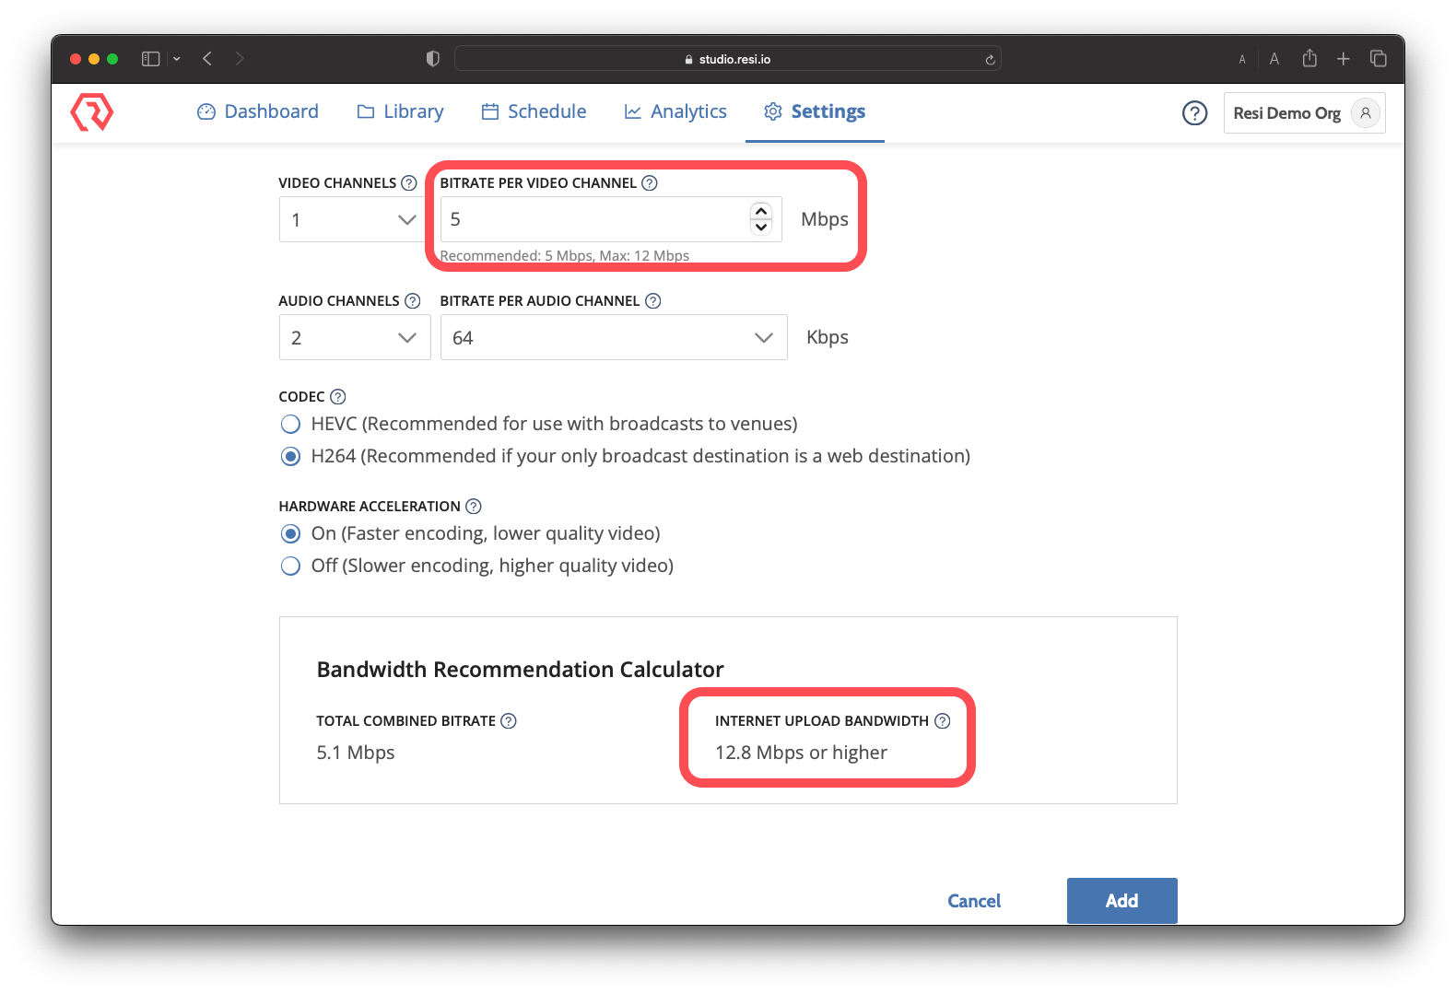The height and width of the screenshot is (993, 1456).
Task: Go to the Dashboard tab
Action: [x=258, y=112]
